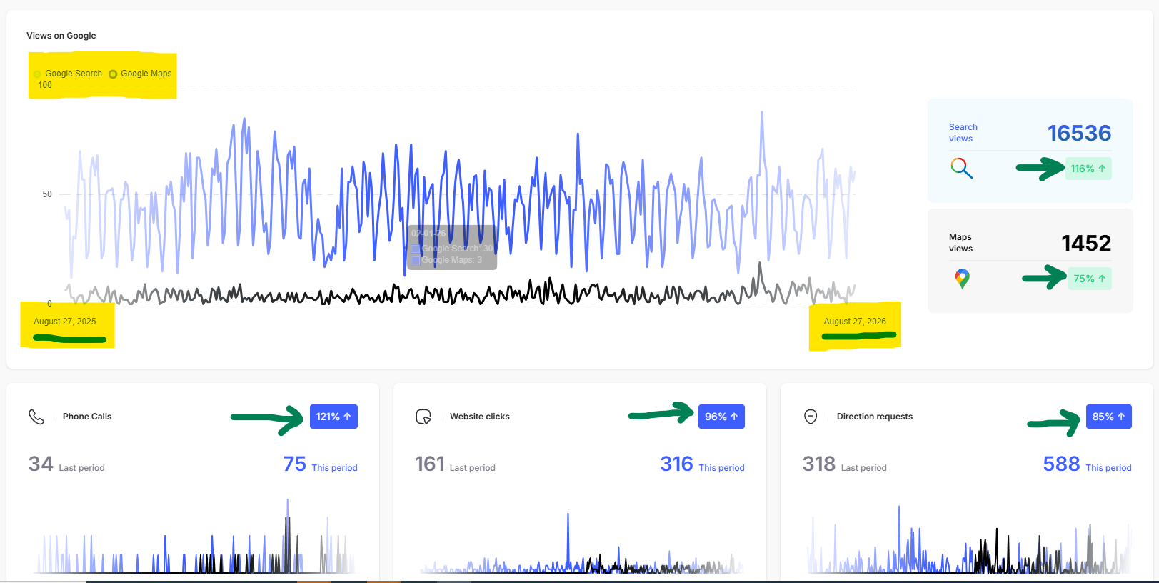The height and width of the screenshot is (583, 1159).
Task: Click the Phone Calls handset icon
Action: [x=36, y=417]
